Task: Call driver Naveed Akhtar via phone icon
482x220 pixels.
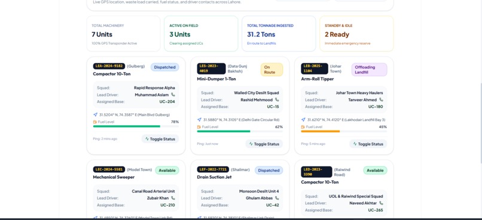Action: click(x=381, y=203)
